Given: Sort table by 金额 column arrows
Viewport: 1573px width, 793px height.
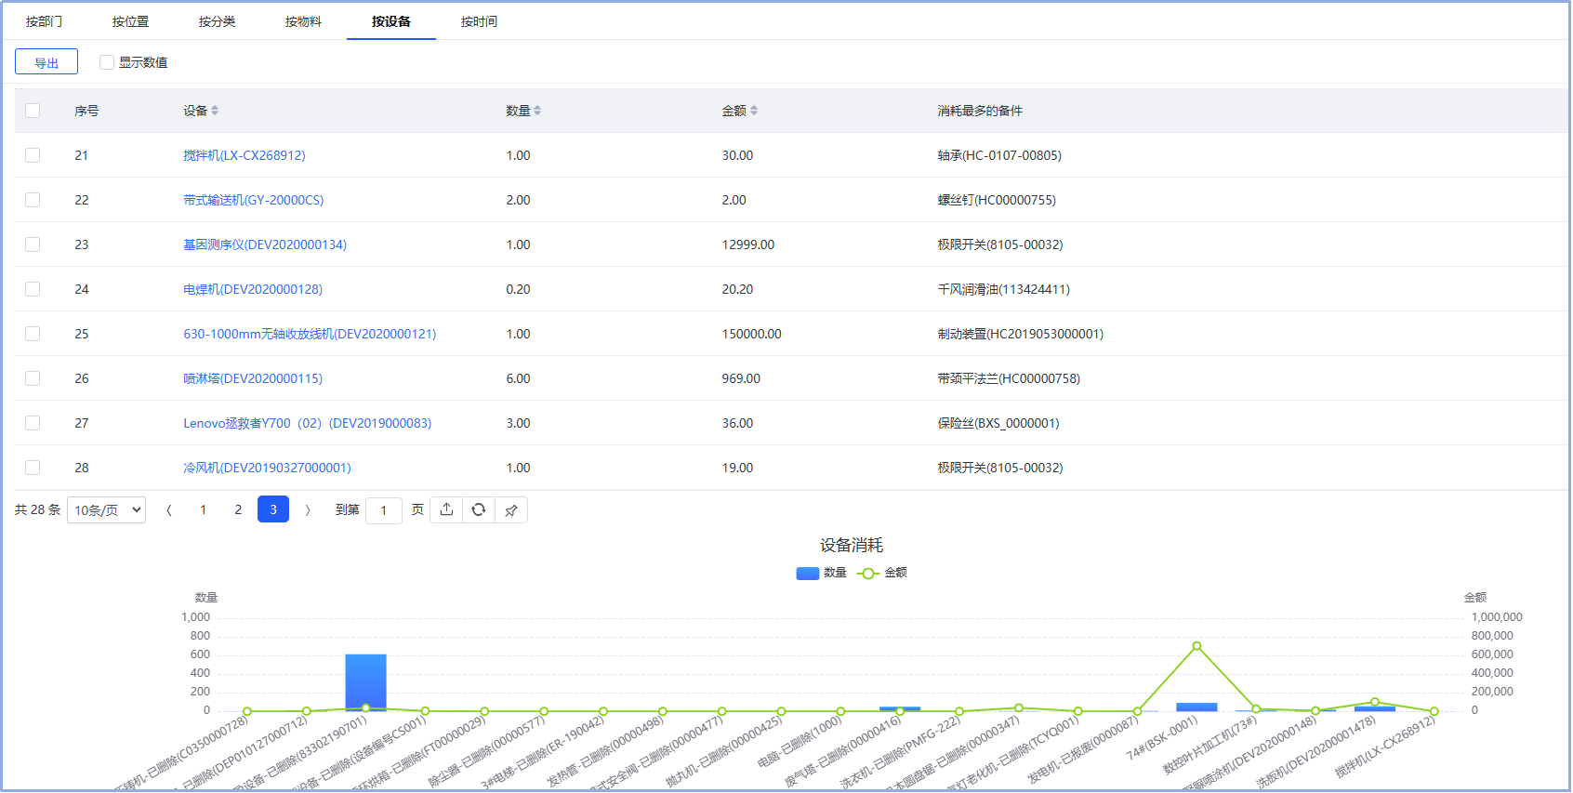Looking at the screenshot, I should point(754,111).
